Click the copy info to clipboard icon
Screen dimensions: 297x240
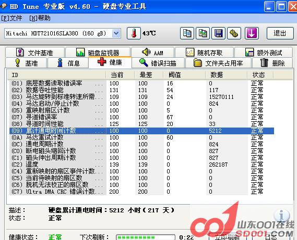tap(187, 33)
